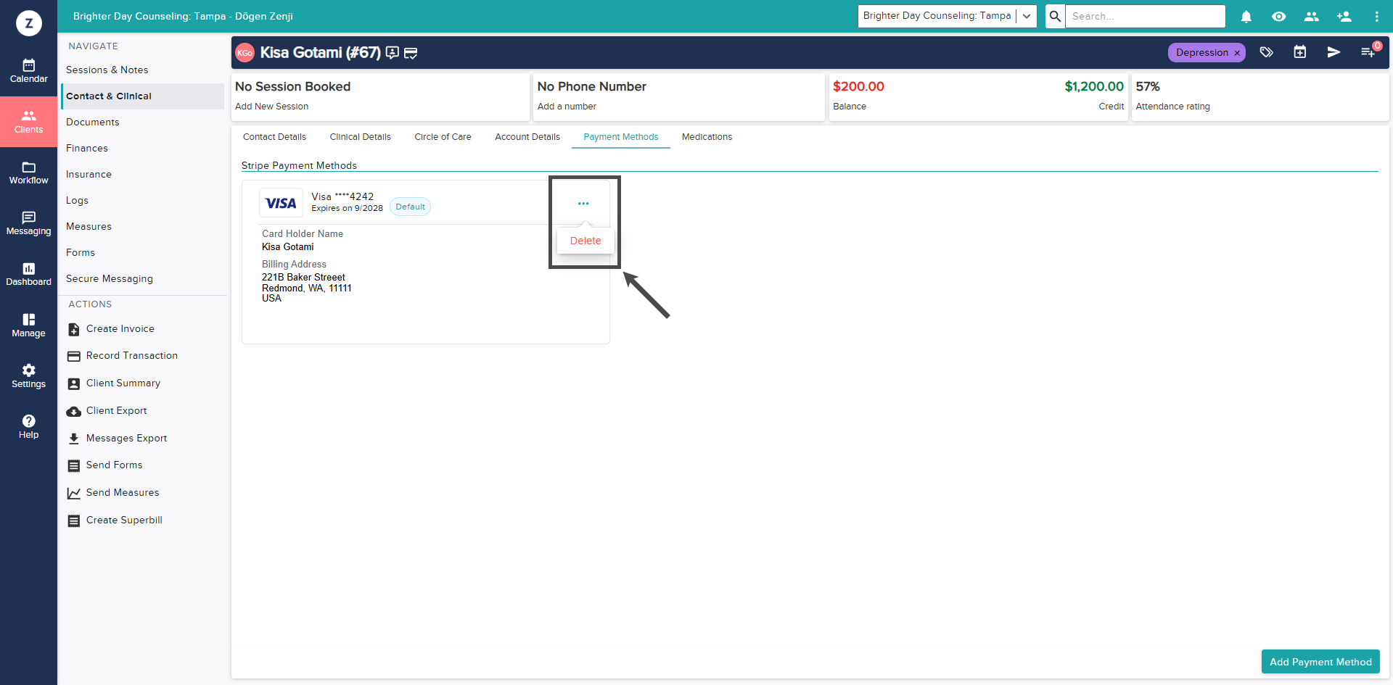
Task: Toggle the eye privacy icon in header
Action: pyautogui.click(x=1278, y=16)
